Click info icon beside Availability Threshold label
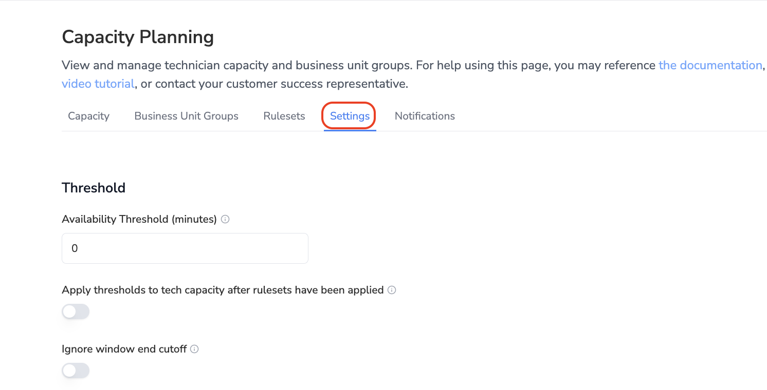The height and width of the screenshot is (390, 767). [225, 219]
